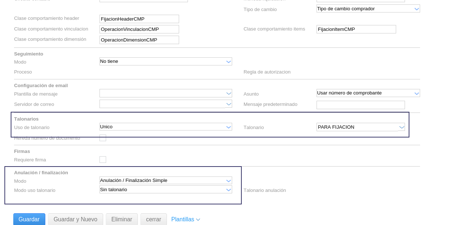Viewport: 468px width, 225px height.
Task: Click the blue Guardar button
Action: pos(29,219)
